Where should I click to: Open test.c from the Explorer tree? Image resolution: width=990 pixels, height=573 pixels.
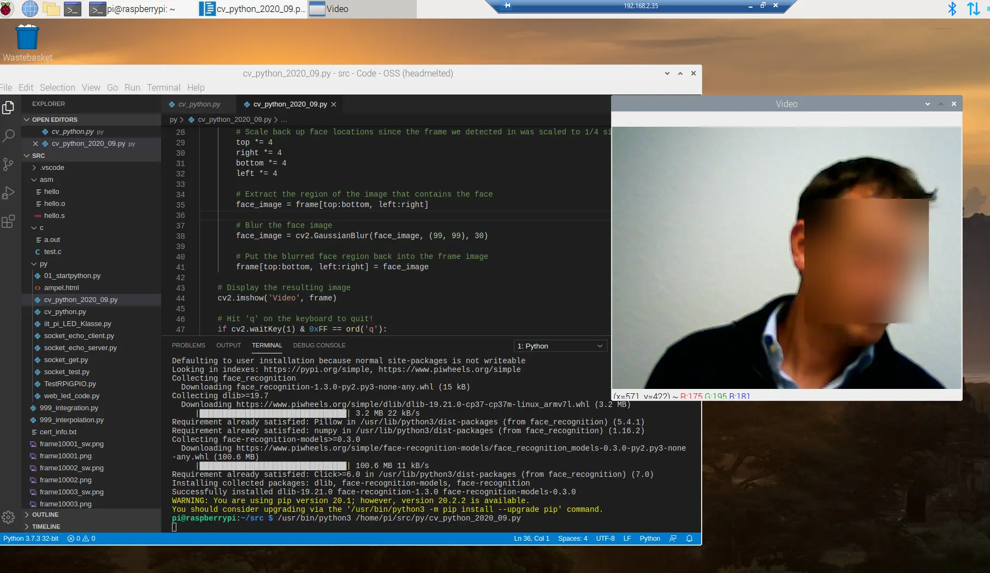[52, 252]
